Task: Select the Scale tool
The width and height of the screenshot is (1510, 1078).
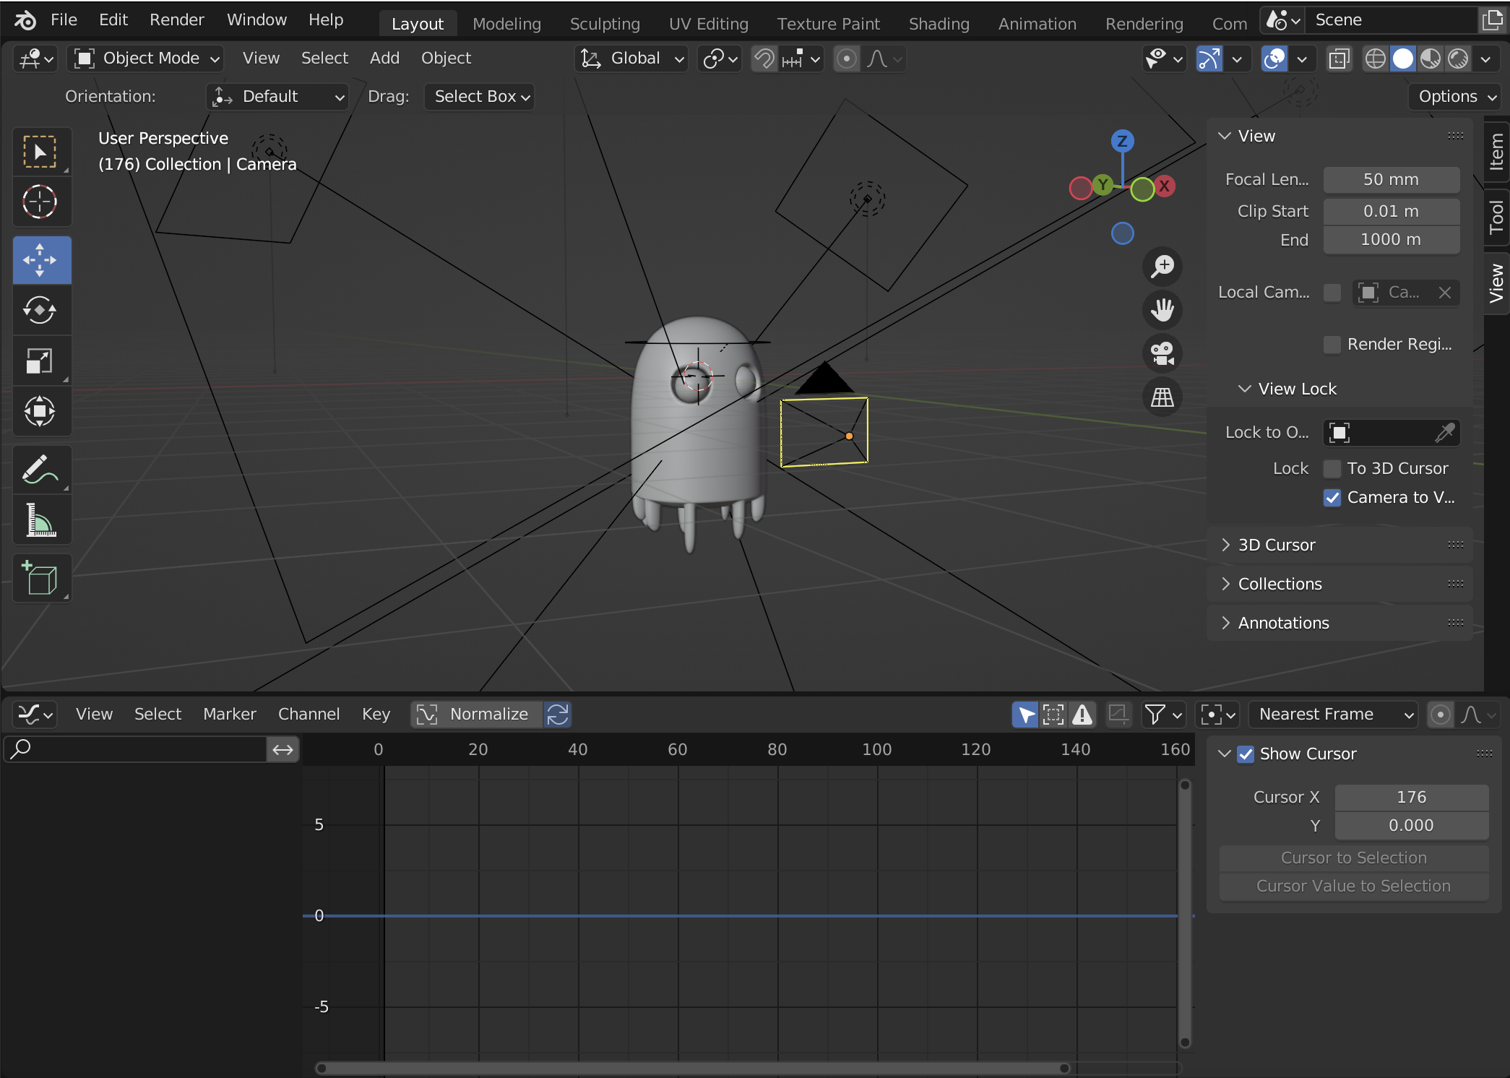Action: click(40, 361)
